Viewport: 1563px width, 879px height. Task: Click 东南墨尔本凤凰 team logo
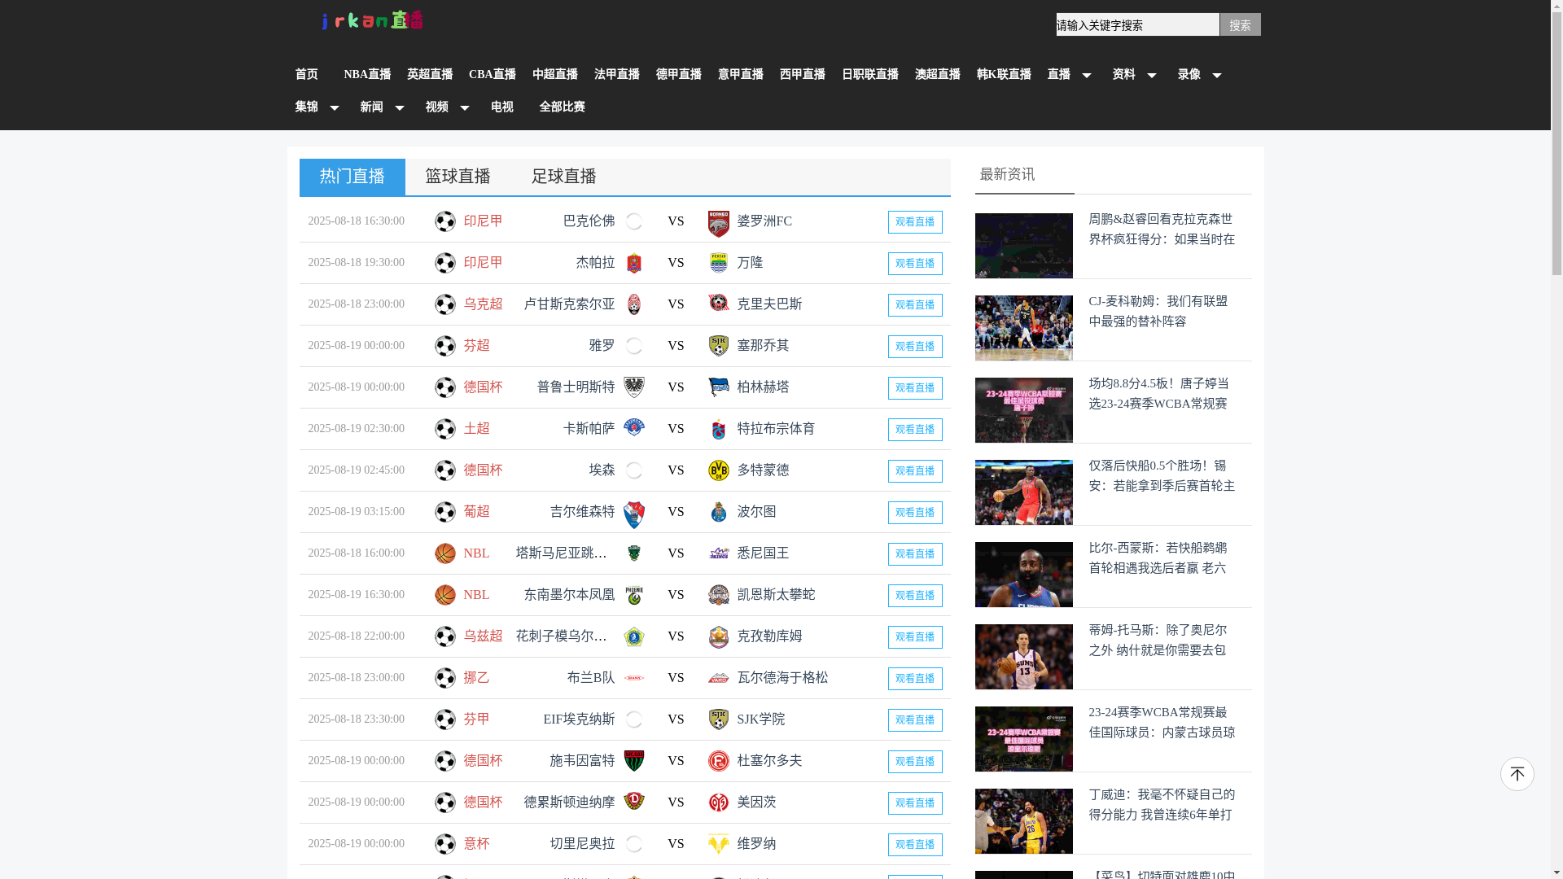[x=633, y=595]
